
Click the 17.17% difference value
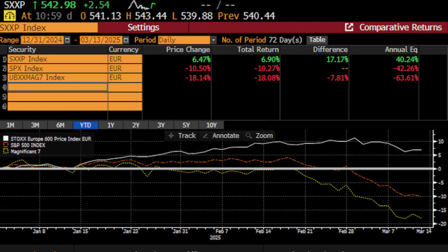pyautogui.click(x=337, y=59)
